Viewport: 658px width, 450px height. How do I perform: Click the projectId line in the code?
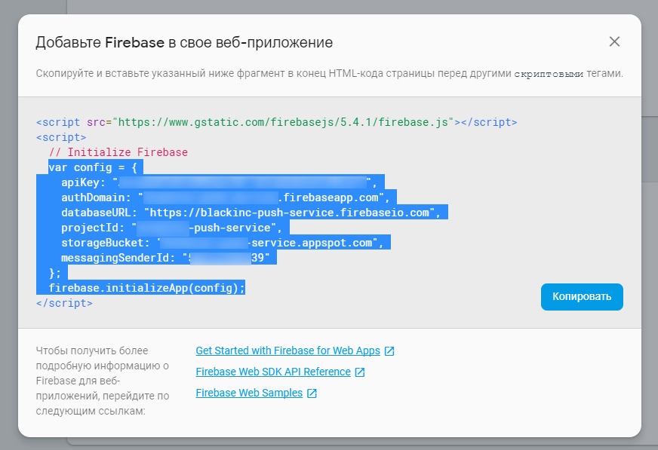pos(171,228)
